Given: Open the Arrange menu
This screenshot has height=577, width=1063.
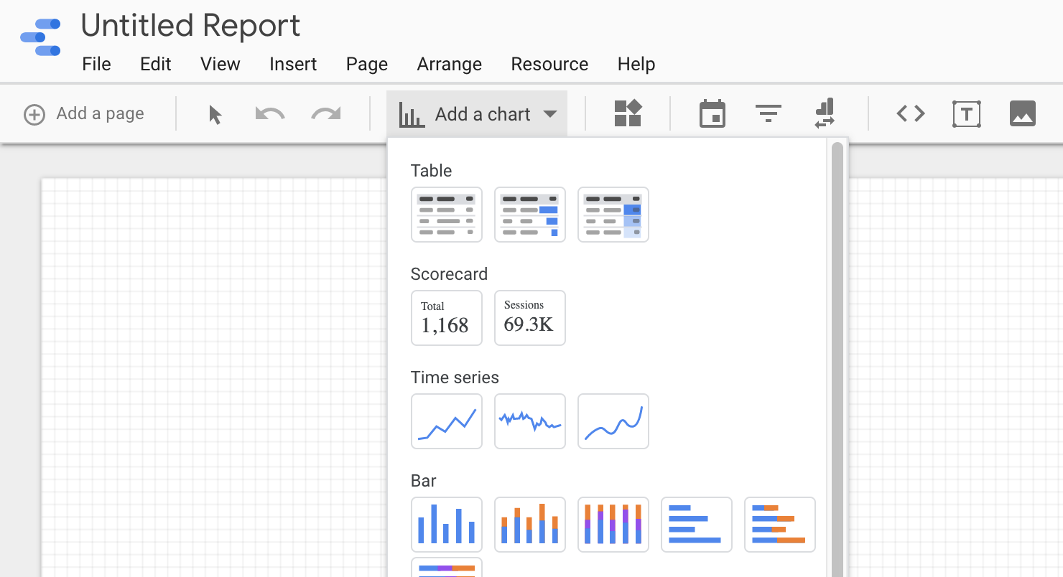Looking at the screenshot, I should pos(449,64).
